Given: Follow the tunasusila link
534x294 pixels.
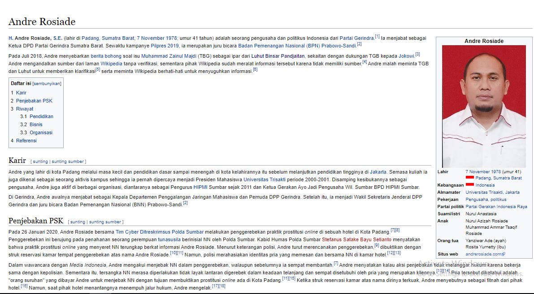Looking at the screenshot, I should click(169, 239).
